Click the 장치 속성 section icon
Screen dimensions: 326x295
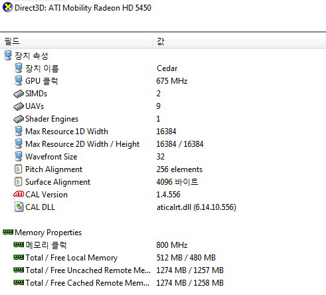click(8, 55)
